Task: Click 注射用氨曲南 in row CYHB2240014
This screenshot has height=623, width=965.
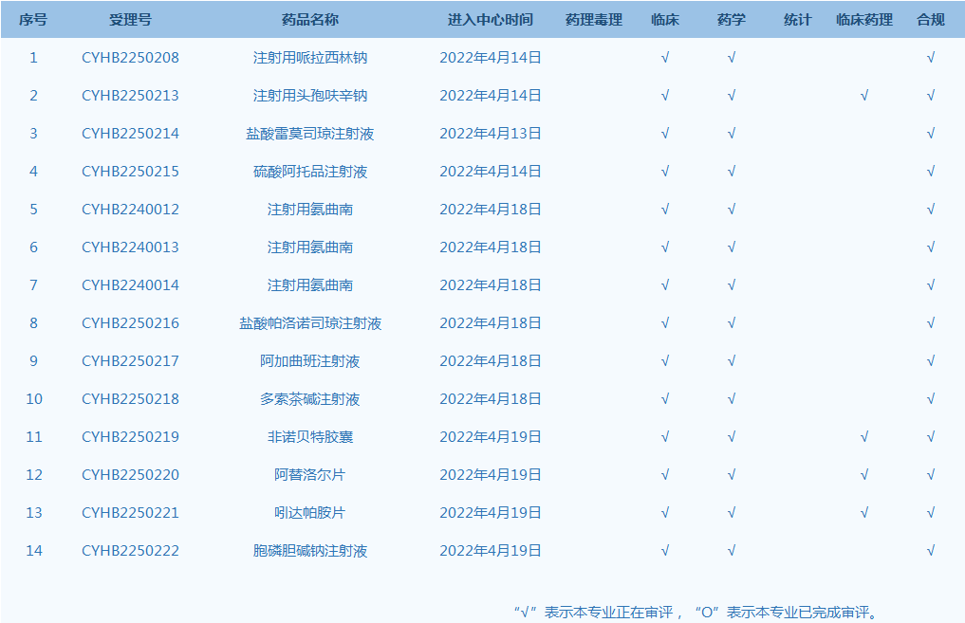Action: click(x=310, y=285)
